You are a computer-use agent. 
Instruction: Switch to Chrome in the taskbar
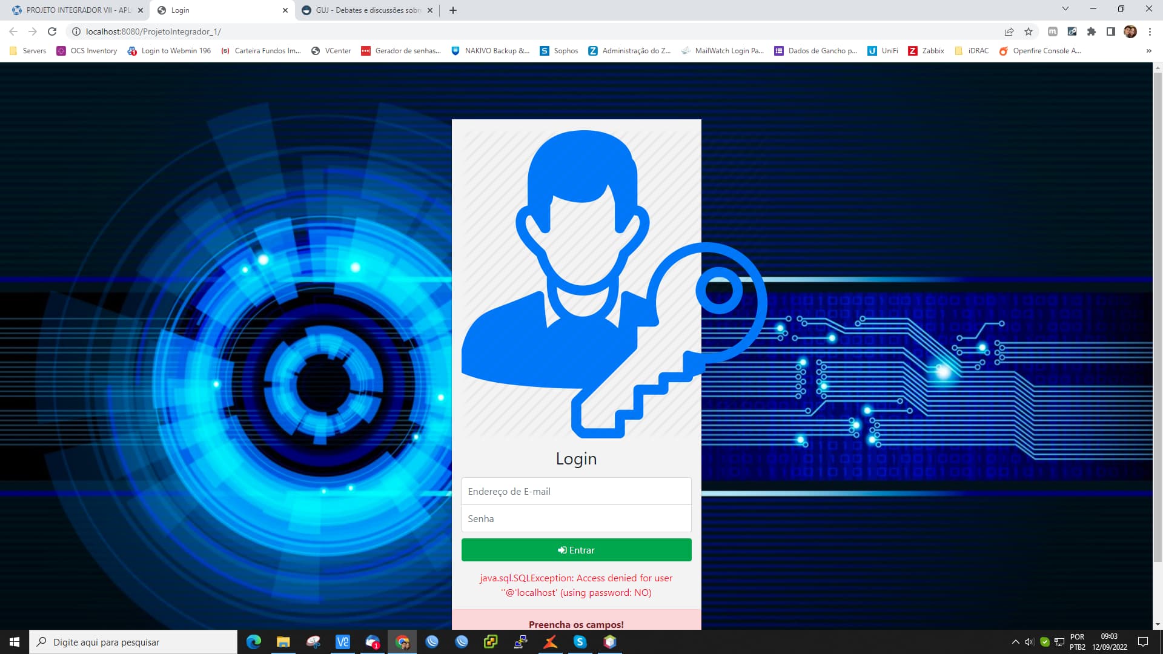tap(402, 642)
